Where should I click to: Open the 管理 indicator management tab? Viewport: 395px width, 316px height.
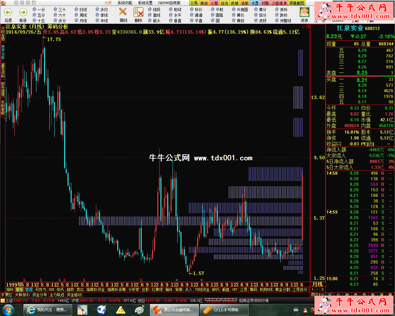tap(29, 289)
